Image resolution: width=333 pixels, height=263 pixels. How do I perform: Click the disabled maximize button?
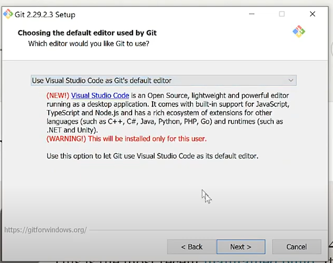click(282, 14)
